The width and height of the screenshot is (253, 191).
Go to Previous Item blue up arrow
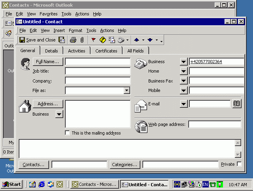coord(136,40)
